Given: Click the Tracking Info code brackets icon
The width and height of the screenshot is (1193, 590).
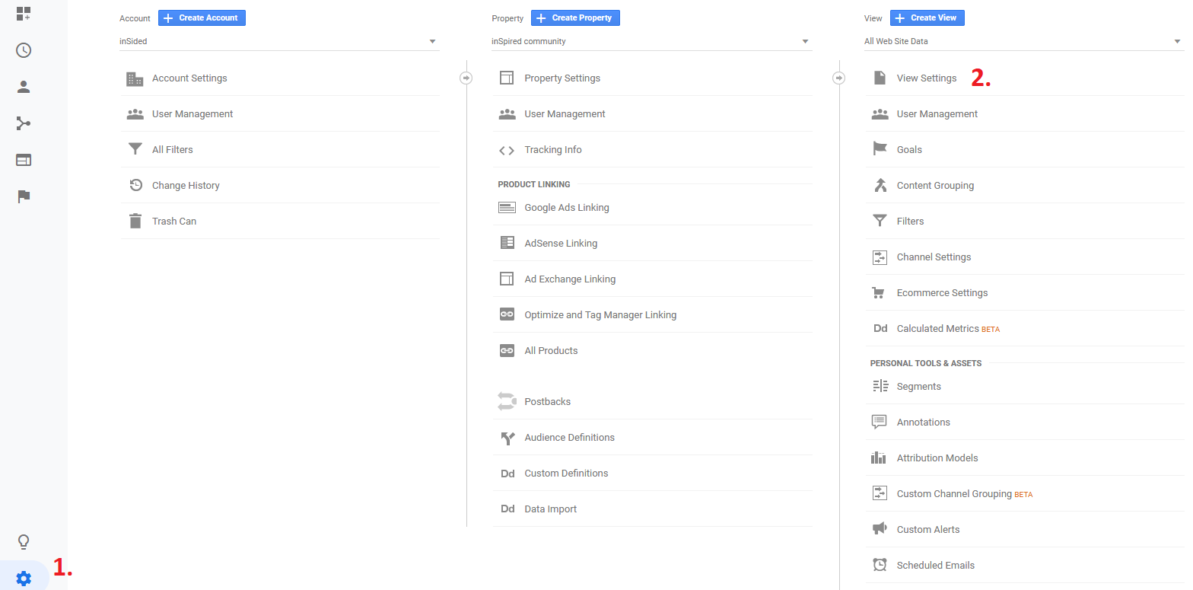Looking at the screenshot, I should (507, 150).
